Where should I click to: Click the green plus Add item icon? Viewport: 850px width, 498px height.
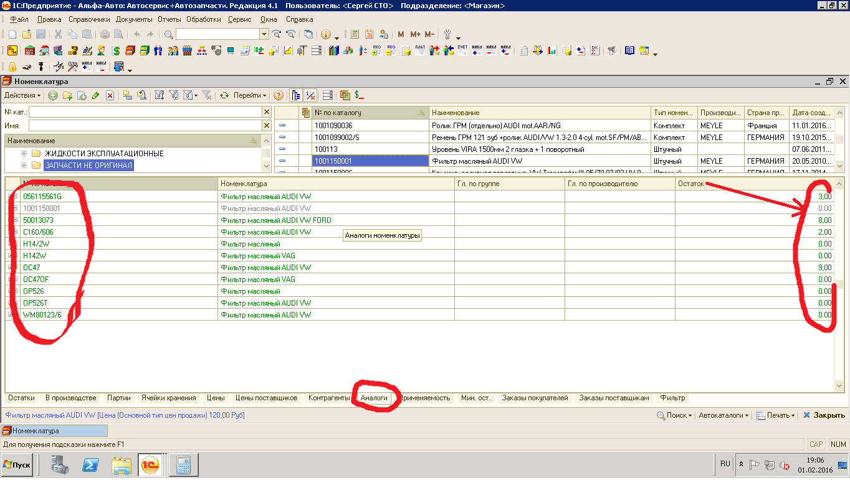coord(53,95)
